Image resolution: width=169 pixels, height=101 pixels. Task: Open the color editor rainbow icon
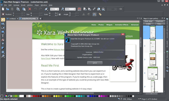[x=6, y=96]
